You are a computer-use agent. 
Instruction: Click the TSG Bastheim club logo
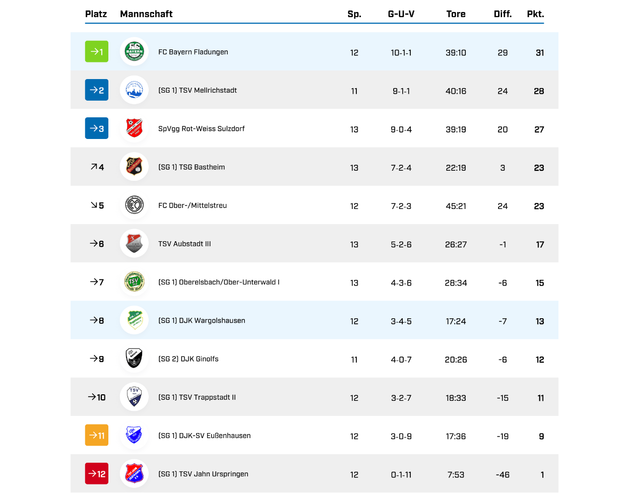134,167
